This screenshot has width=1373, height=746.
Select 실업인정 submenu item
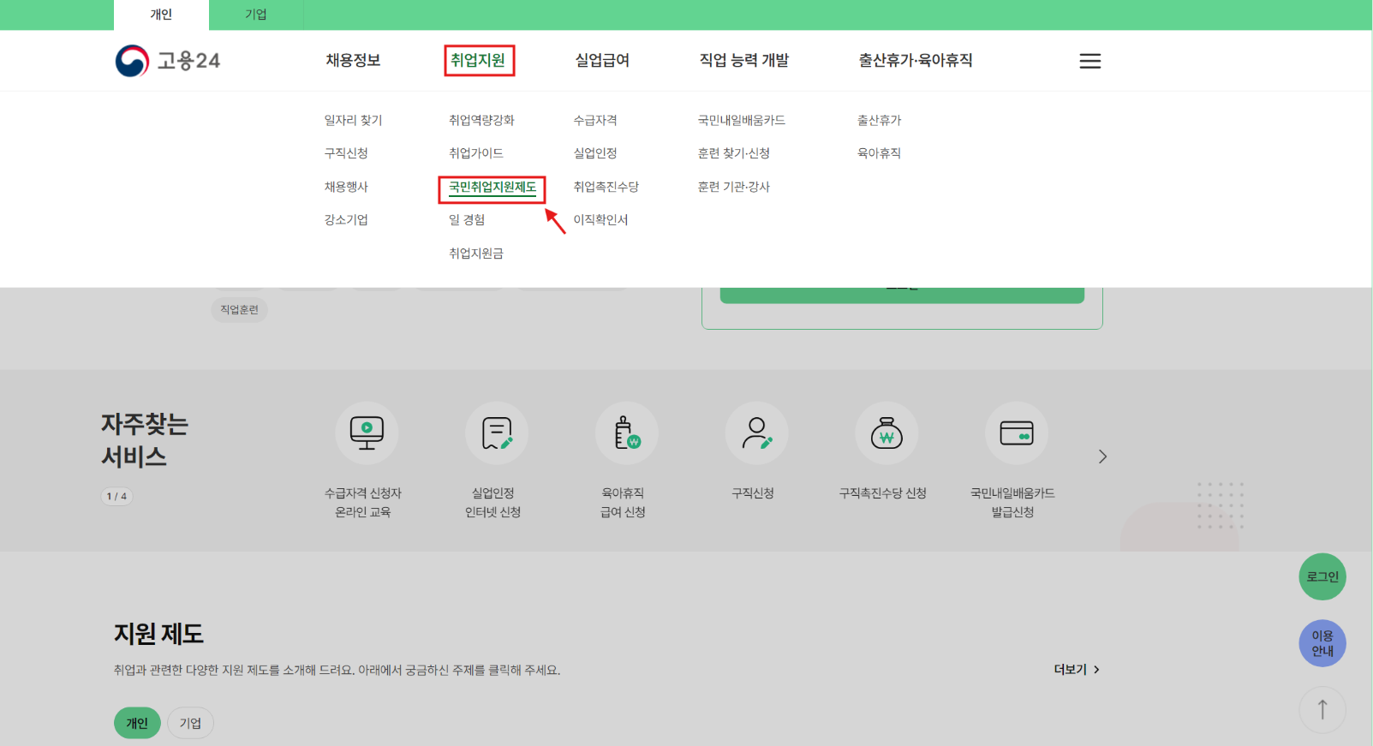coord(595,152)
